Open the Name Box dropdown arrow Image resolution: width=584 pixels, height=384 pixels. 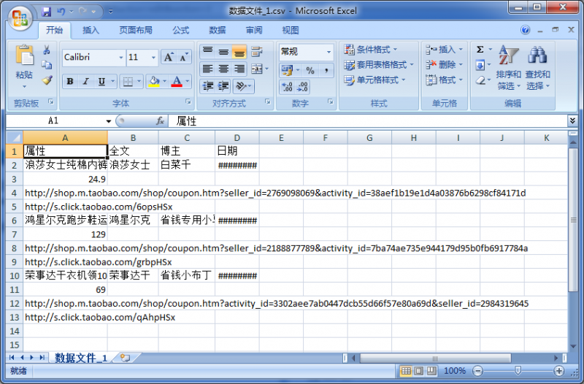pos(108,121)
